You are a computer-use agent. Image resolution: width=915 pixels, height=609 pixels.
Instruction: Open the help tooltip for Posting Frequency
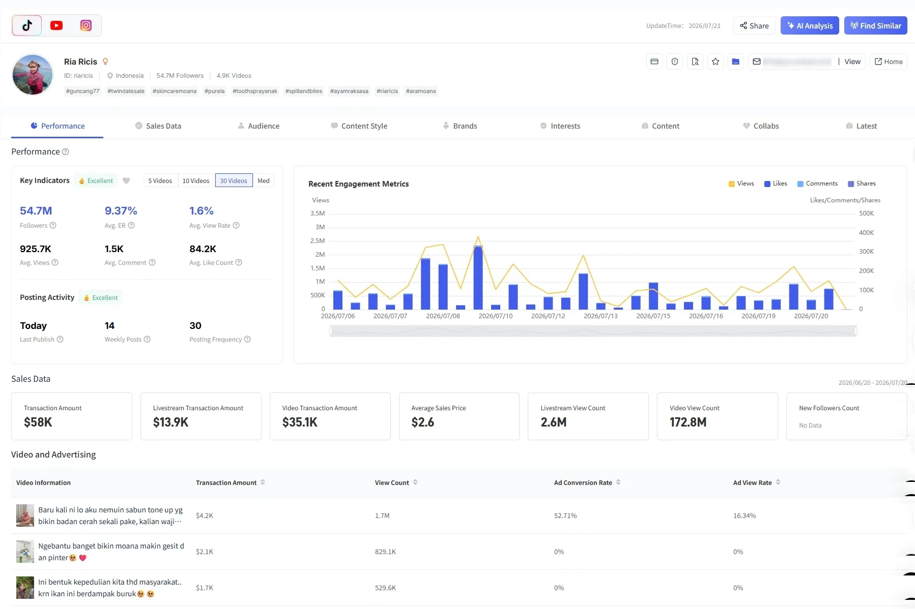pyautogui.click(x=247, y=339)
